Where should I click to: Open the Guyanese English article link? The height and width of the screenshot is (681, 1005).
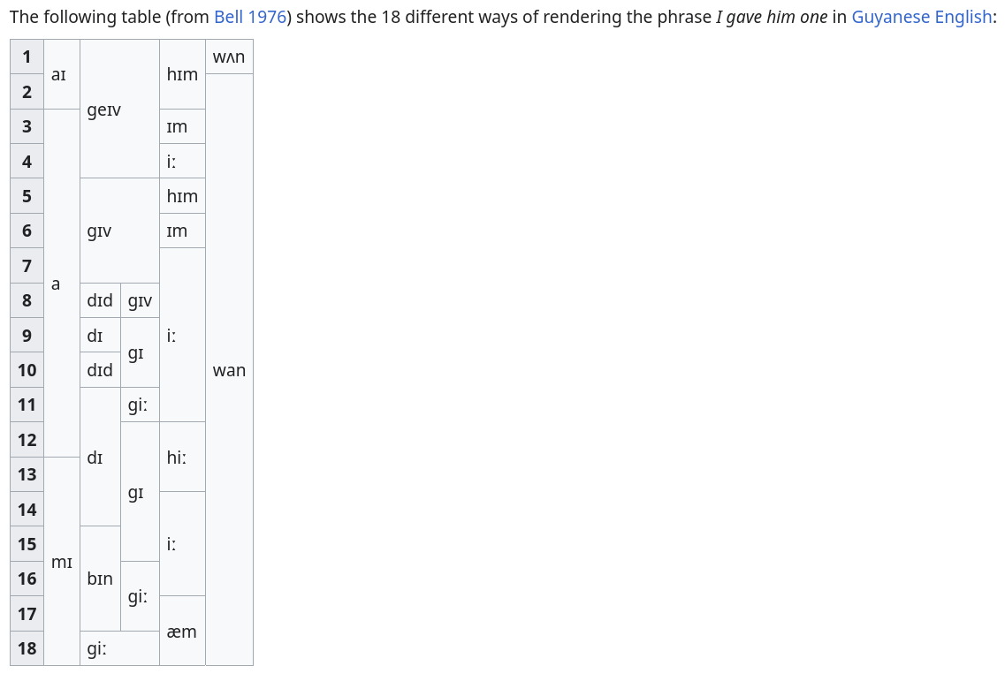(921, 17)
